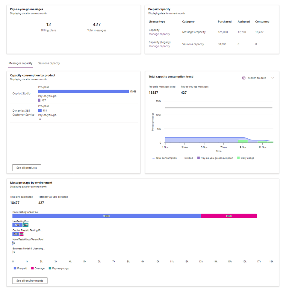This screenshot has height=291, width=292.
Task: Click the License type column header
Action: tap(157, 22)
